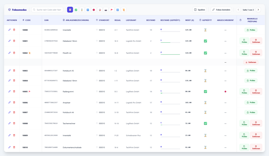Sort by the Bestand column header
The height and width of the screenshot is (156, 269).
[x=151, y=20]
